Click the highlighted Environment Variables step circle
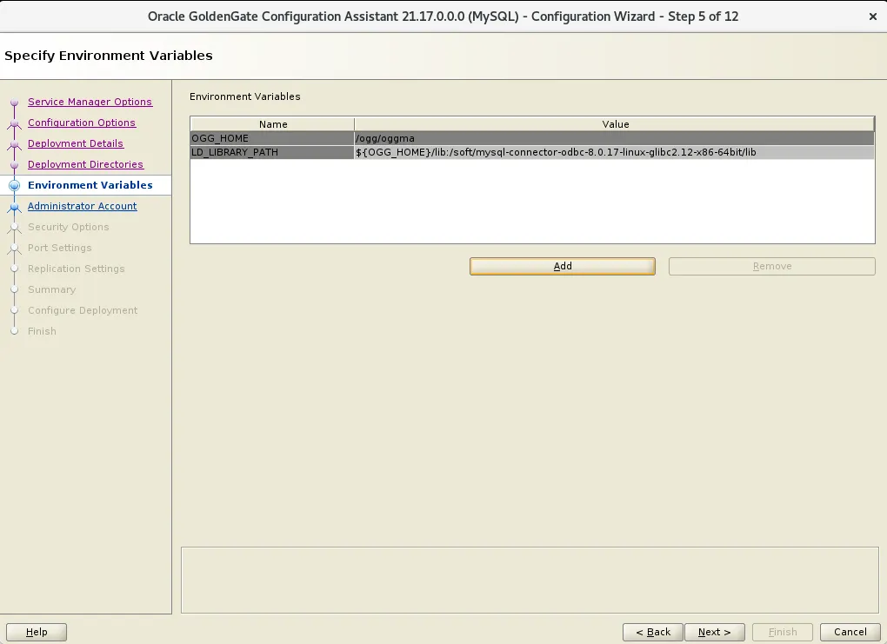The image size is (887, 644). click(x=14, y=185)
